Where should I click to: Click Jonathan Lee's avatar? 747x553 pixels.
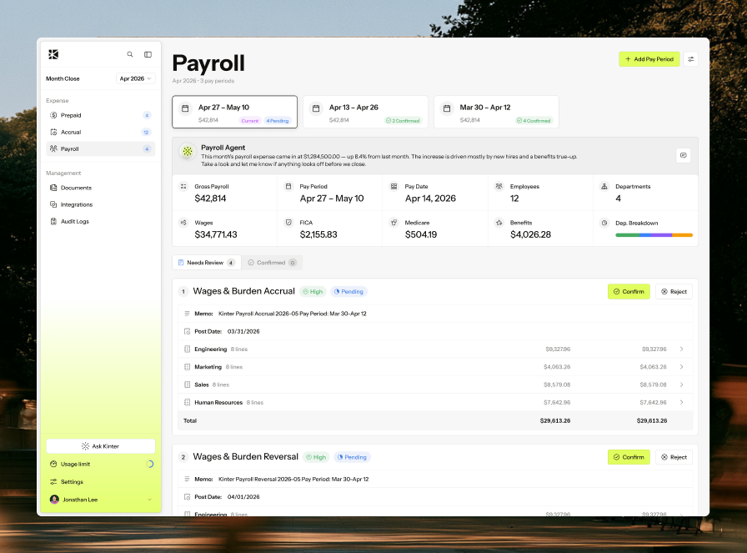pos(54,500)
